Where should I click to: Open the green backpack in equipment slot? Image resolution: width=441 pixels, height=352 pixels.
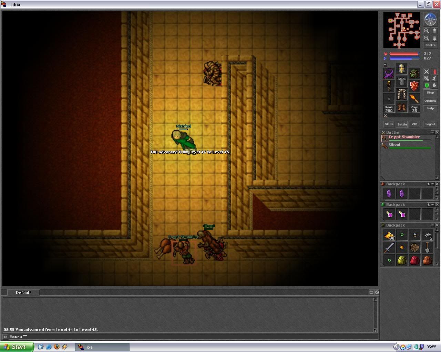414,74
